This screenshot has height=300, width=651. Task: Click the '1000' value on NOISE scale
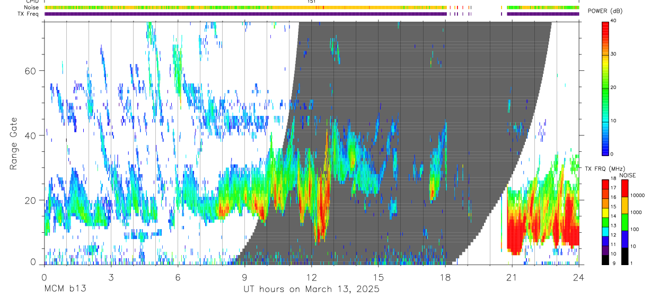[x=637, y=212]
